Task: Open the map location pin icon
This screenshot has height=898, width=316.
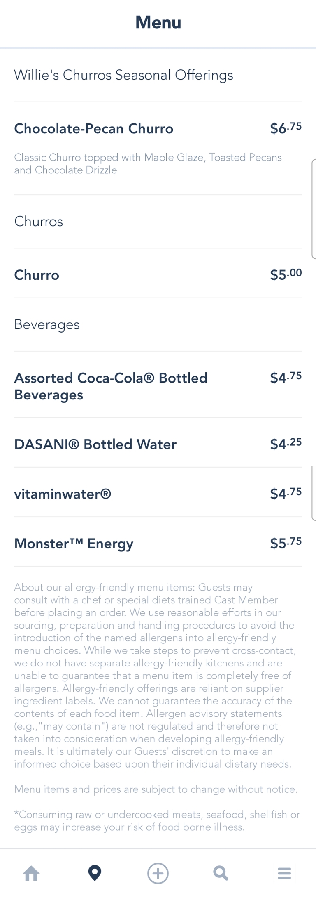Action: pos(95,873)
